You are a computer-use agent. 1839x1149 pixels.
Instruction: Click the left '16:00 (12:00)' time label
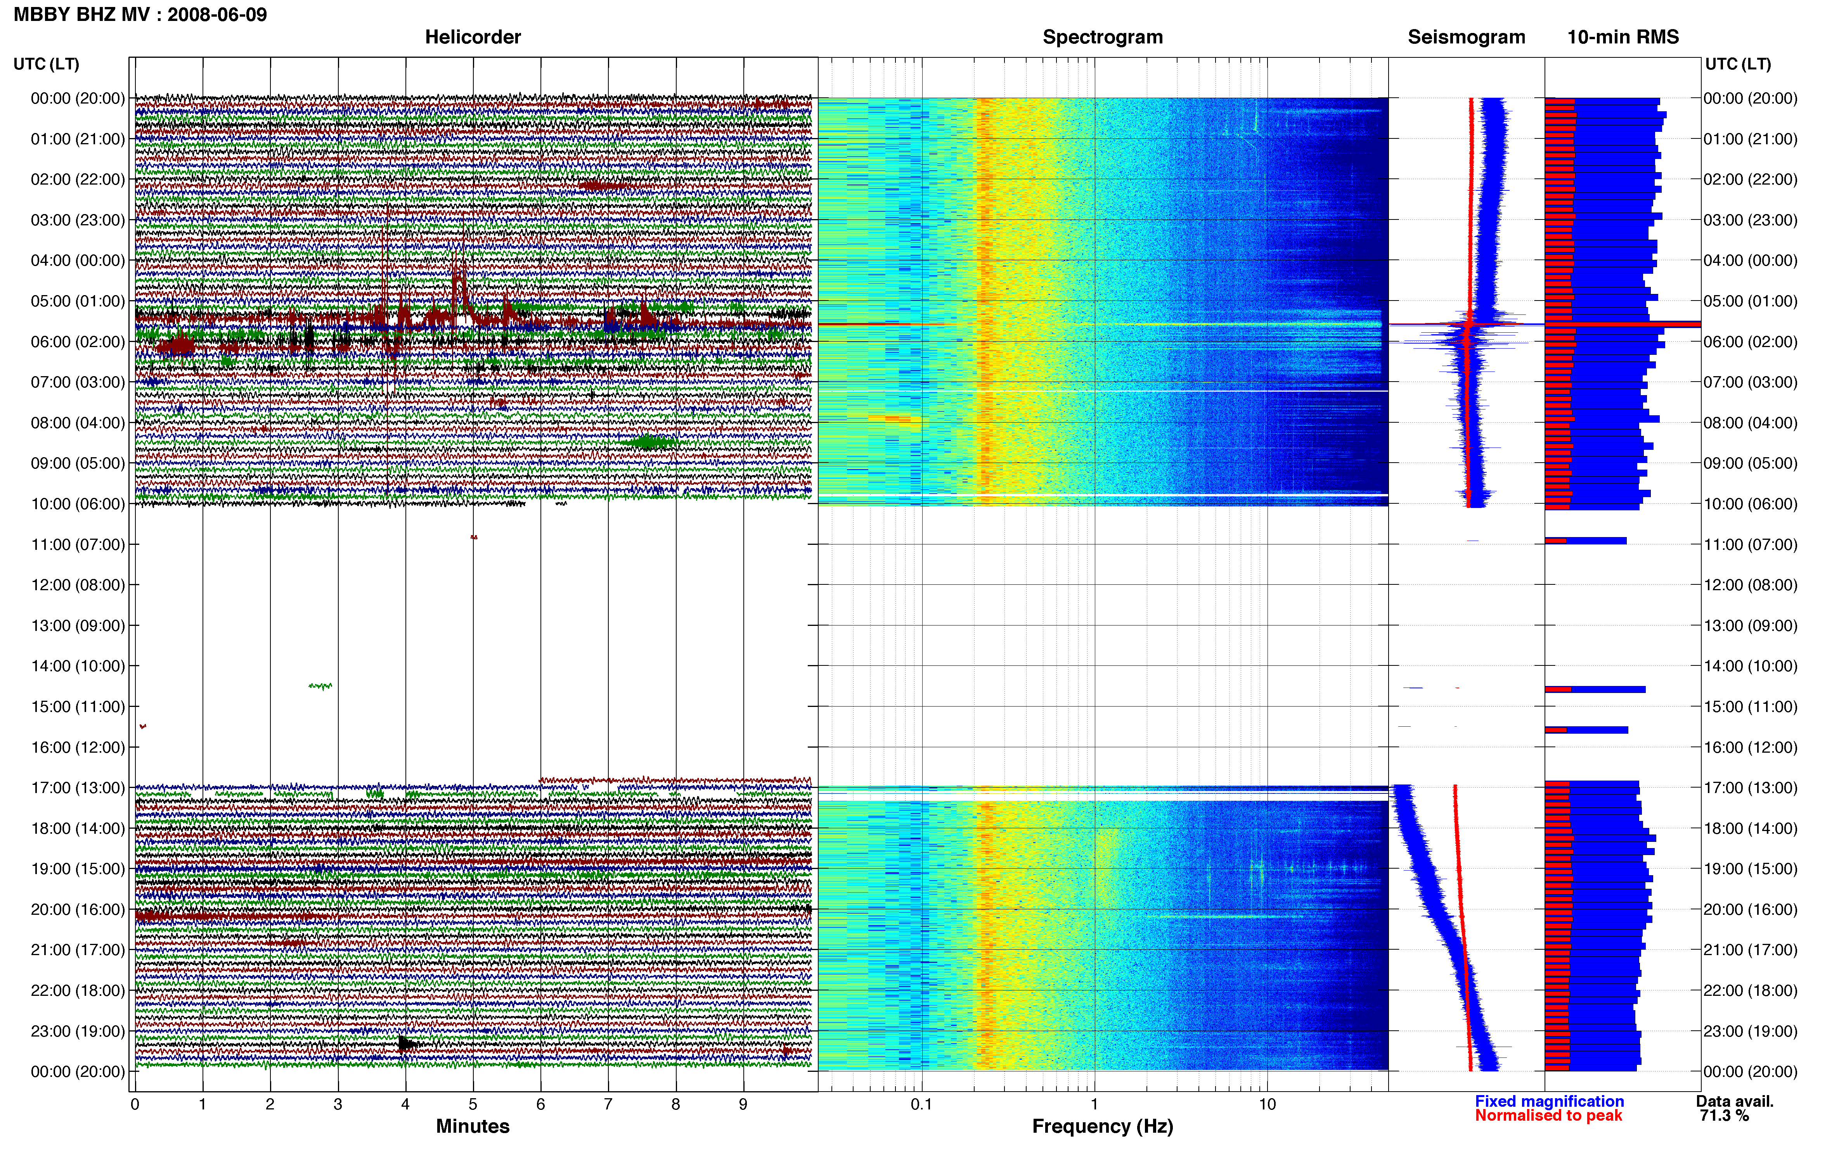[x=78, y=747]
